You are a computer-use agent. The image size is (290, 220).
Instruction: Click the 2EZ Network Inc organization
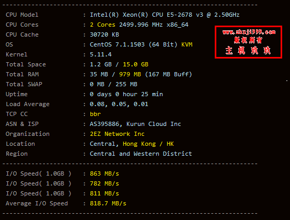click(117, 134)
